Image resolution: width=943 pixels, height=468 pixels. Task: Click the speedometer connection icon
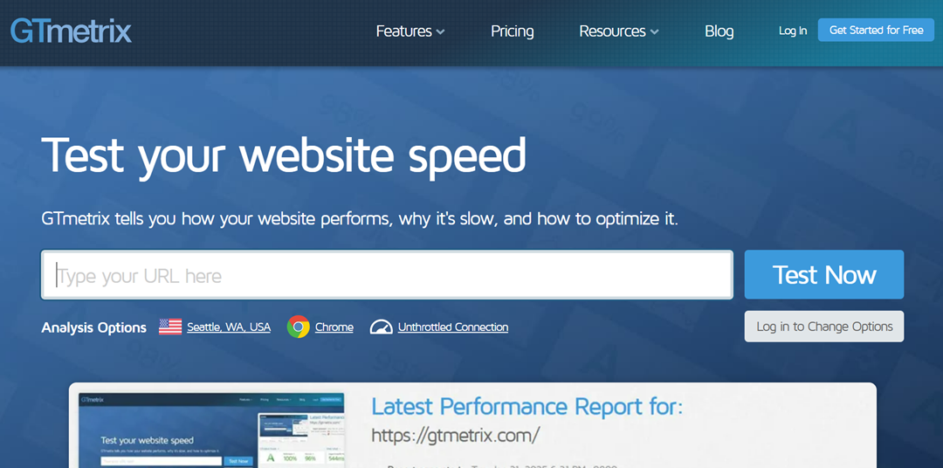click(x=382, y=327)
